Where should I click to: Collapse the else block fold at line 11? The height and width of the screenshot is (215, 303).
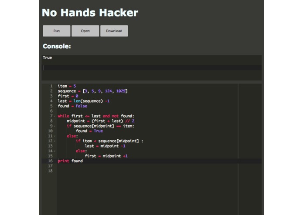(x=54, y=136)
